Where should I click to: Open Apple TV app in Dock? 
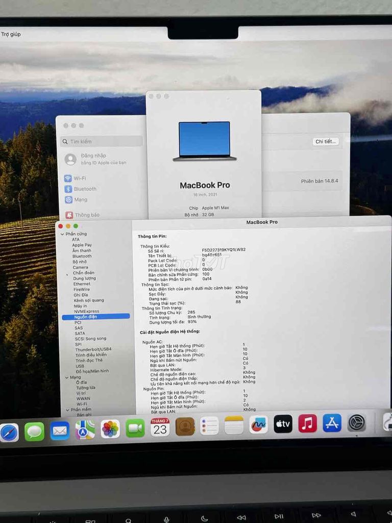click(283, 423)
